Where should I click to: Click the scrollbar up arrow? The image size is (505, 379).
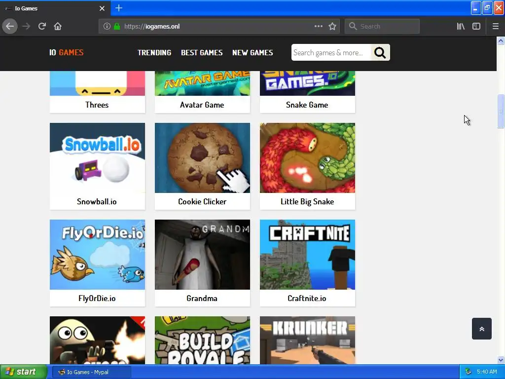501,40
